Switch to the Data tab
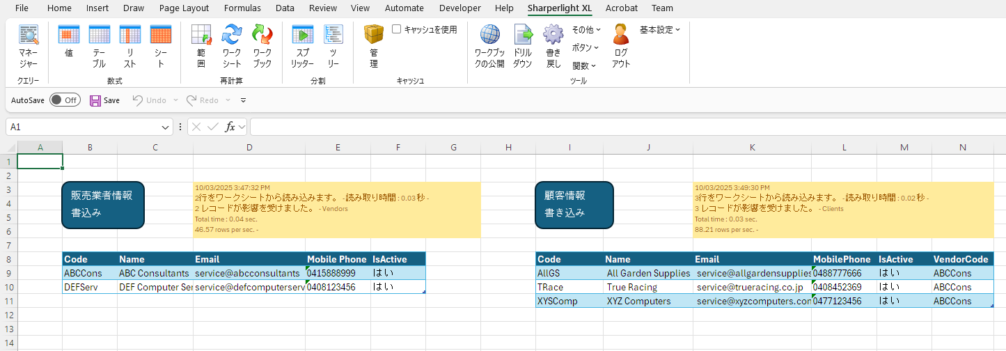1006x351 pixels. pos(285,8)
